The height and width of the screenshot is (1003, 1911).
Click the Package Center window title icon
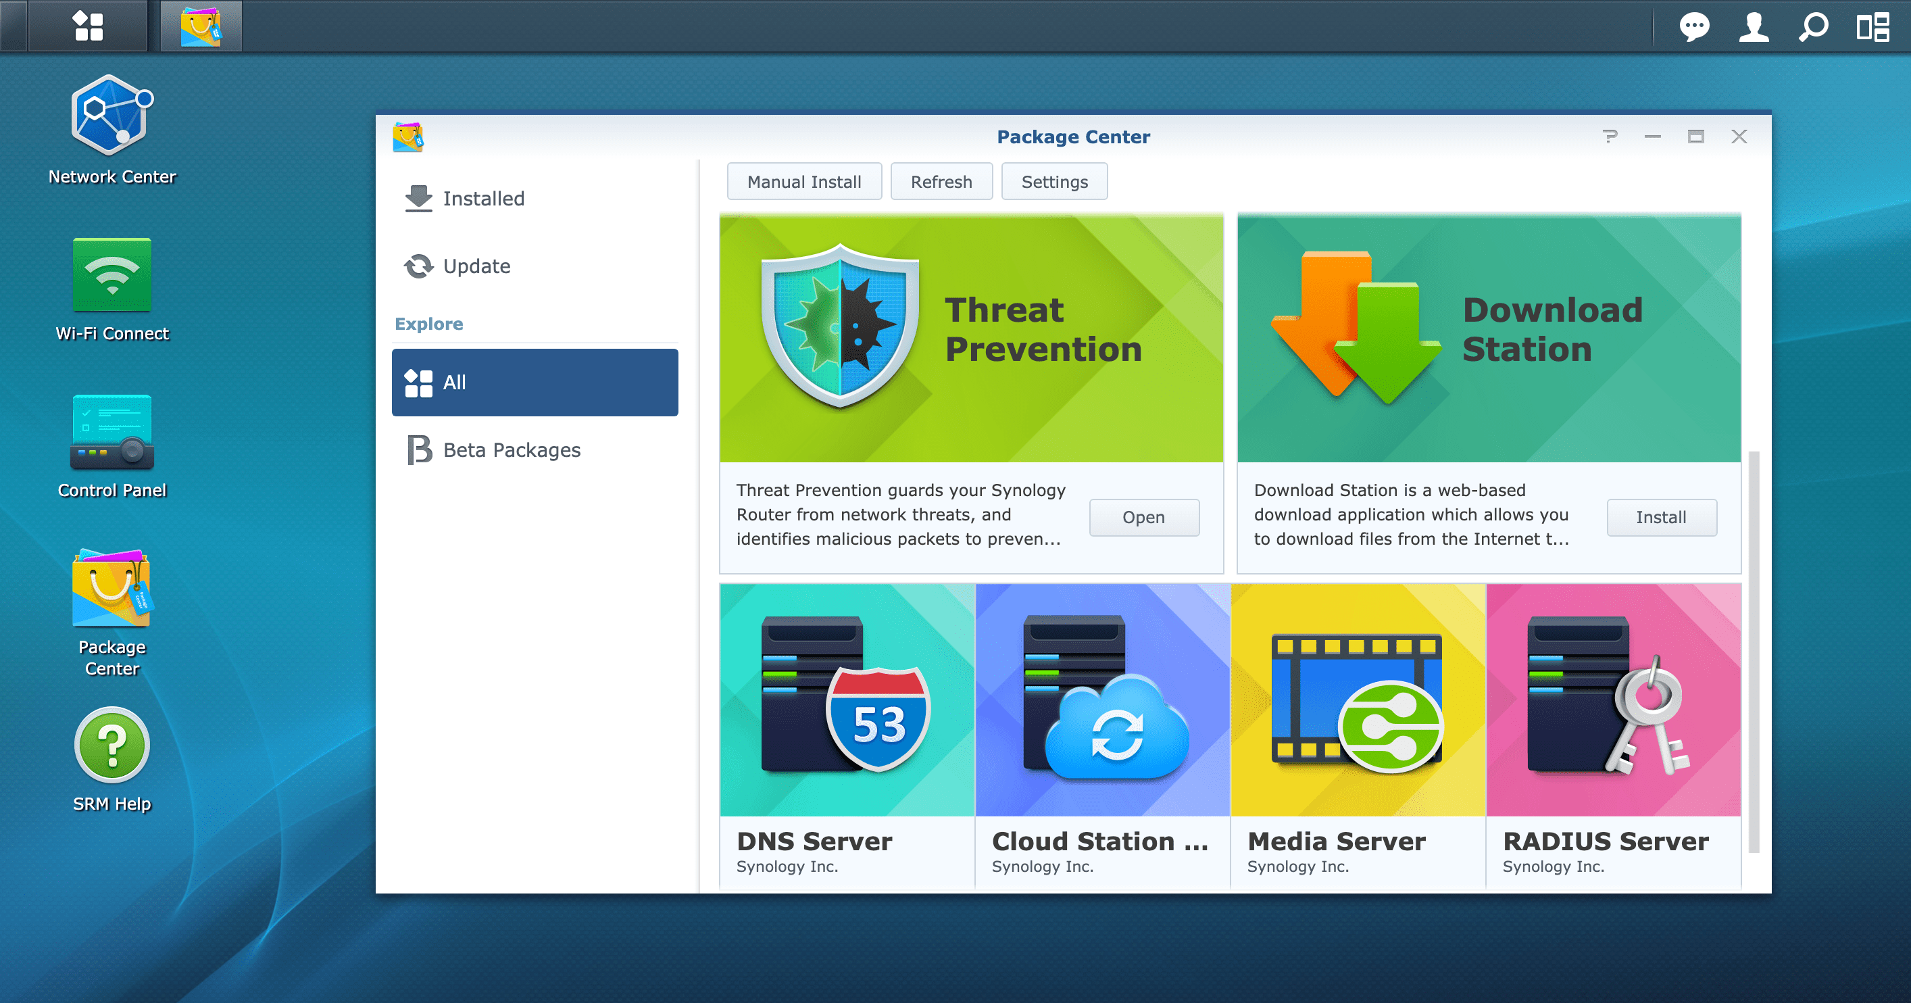tap(407, 137)
